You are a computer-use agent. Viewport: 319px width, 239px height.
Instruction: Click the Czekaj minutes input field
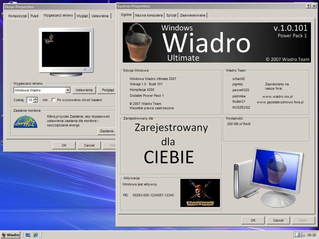point(30,100)
